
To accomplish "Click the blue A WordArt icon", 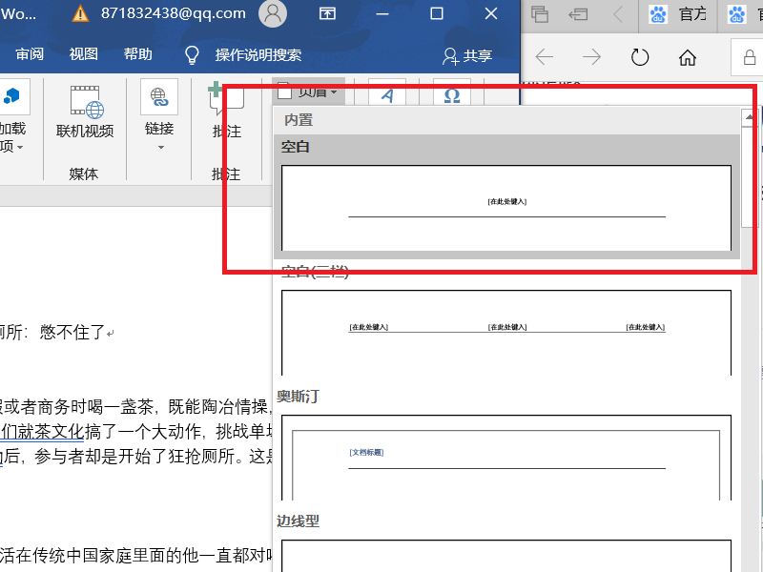I will click(x=387, y=94).
